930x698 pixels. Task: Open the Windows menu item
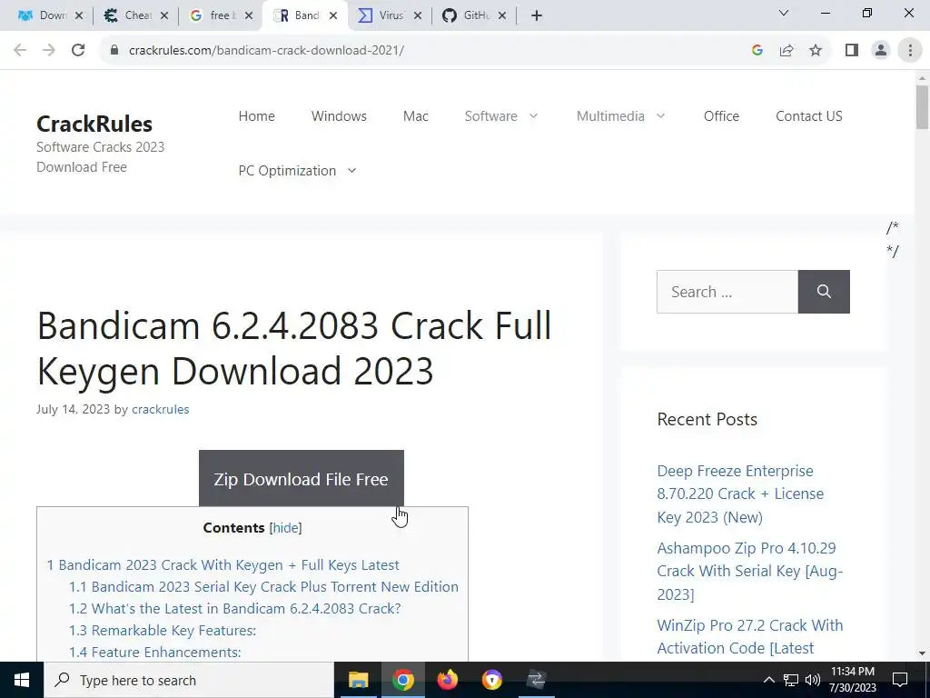pos(339,116)
